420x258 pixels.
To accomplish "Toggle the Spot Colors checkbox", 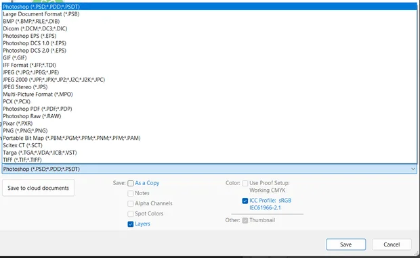I will click(131, 214).
